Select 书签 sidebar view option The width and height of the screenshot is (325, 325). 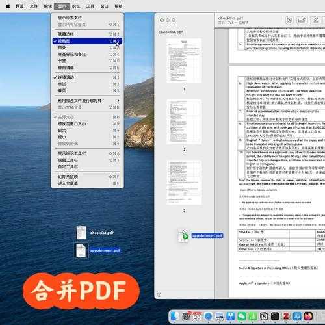(x=87, y=61)
